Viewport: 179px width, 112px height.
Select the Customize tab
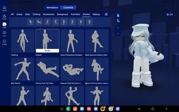click(68, 8)
